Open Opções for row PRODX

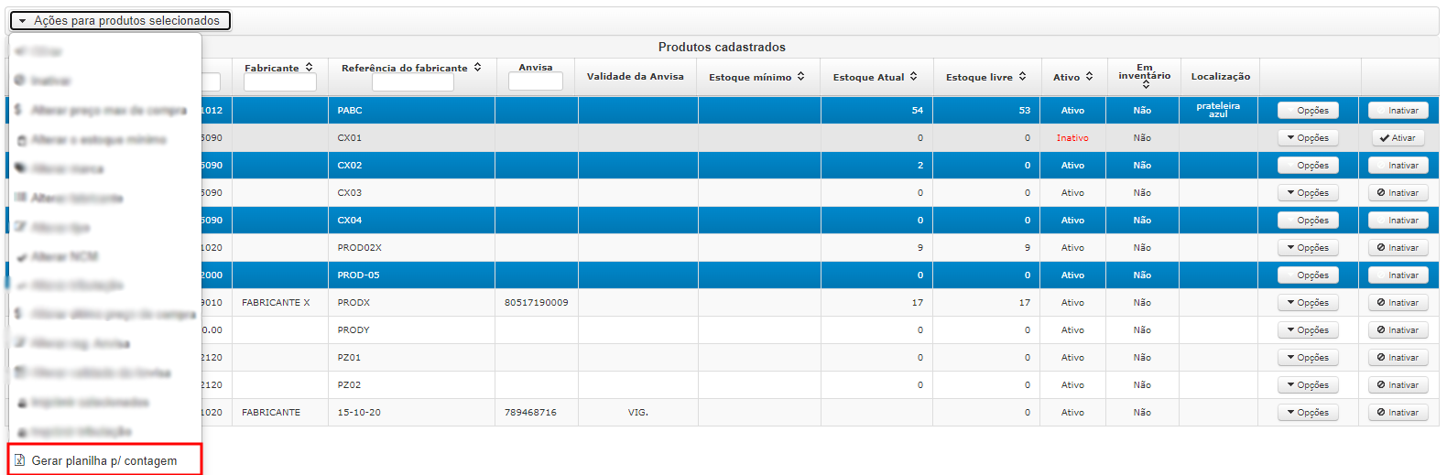point(1308,302)
